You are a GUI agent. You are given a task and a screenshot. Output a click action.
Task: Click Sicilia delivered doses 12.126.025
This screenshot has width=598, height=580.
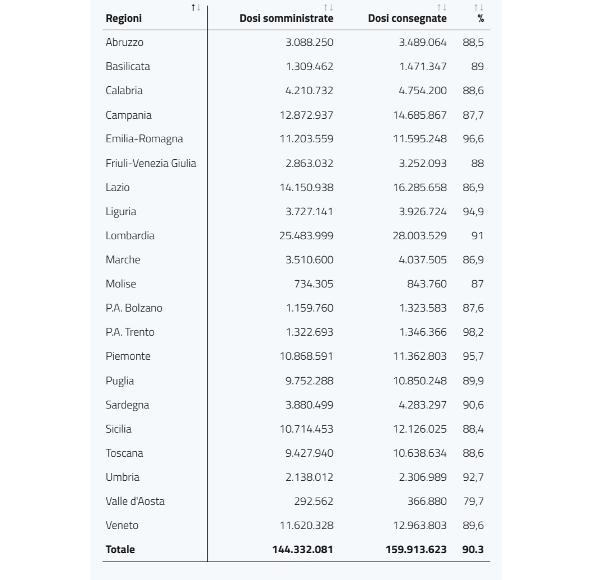coord(420,429)
